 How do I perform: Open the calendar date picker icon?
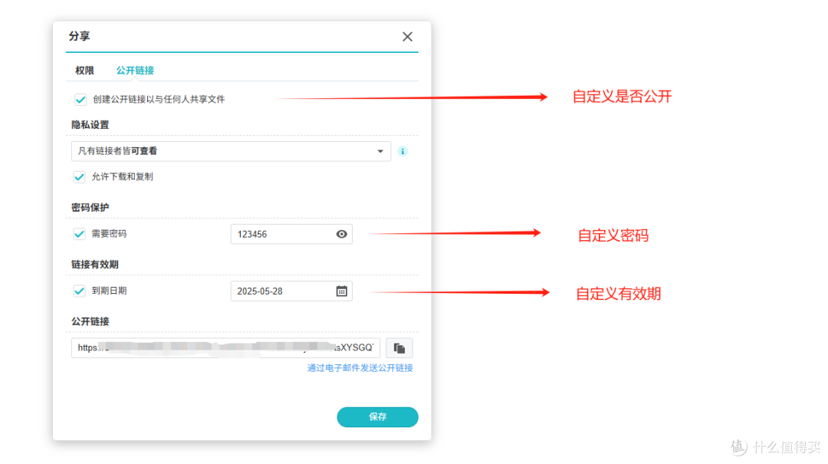pyautogui.click(x=342, y=291)
